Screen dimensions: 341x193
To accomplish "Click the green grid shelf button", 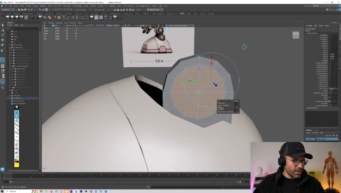I will coord(26,17).
